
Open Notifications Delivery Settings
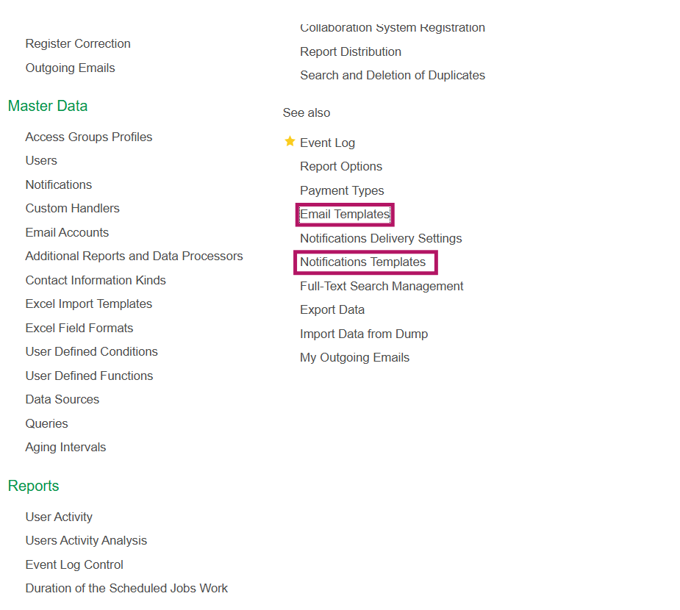381,238
